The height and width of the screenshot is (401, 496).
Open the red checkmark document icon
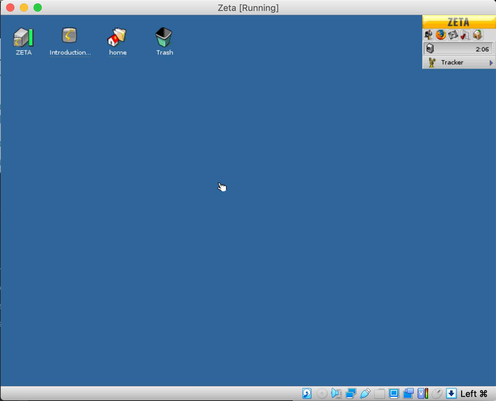pyautogui.click(x=465, y=35)
